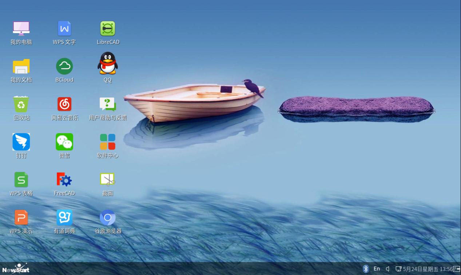461x275 pixels.
Task: Open the NewStart start menu
Action: [16, 268]
